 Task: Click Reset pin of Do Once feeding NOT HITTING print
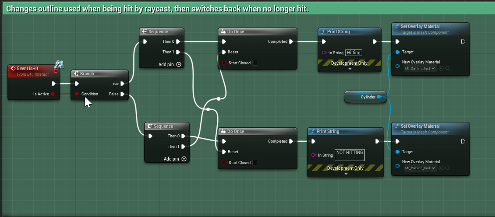(224, 152)
